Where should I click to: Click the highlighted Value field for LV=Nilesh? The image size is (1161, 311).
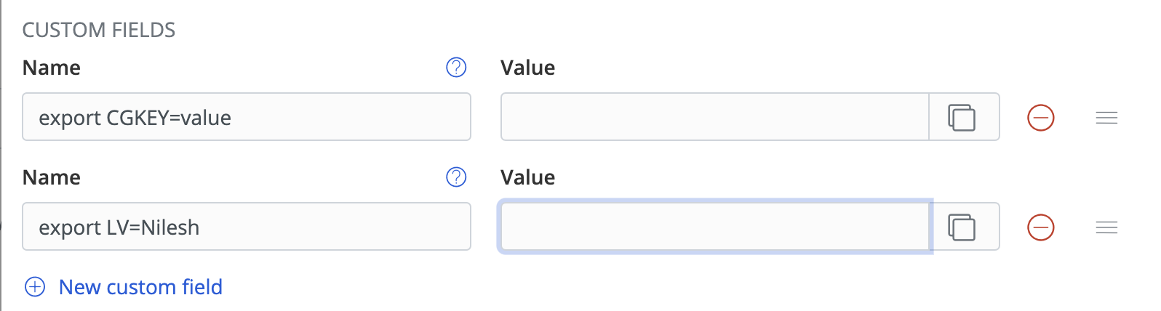click(714, 227)
